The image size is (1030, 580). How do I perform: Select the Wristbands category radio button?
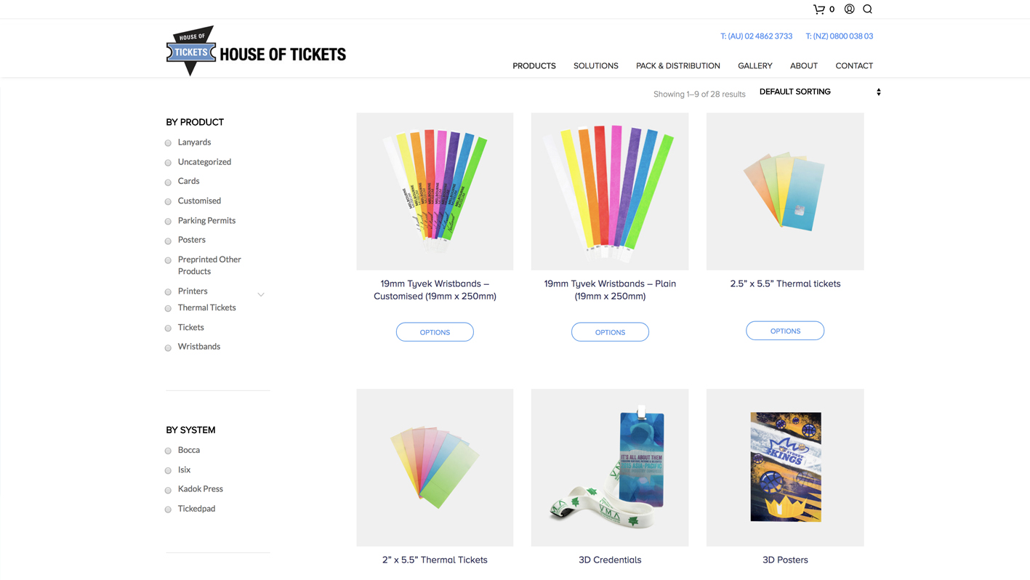(x=169, y=347)
